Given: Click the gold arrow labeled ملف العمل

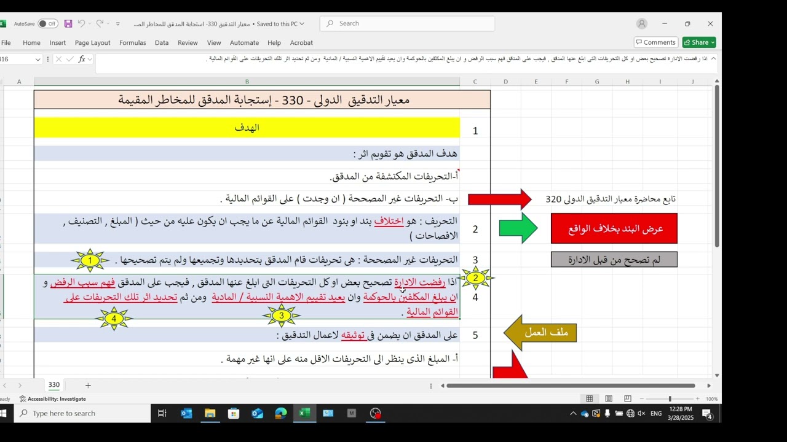Looking at the screenshot, I should click(x=540, y=333).
